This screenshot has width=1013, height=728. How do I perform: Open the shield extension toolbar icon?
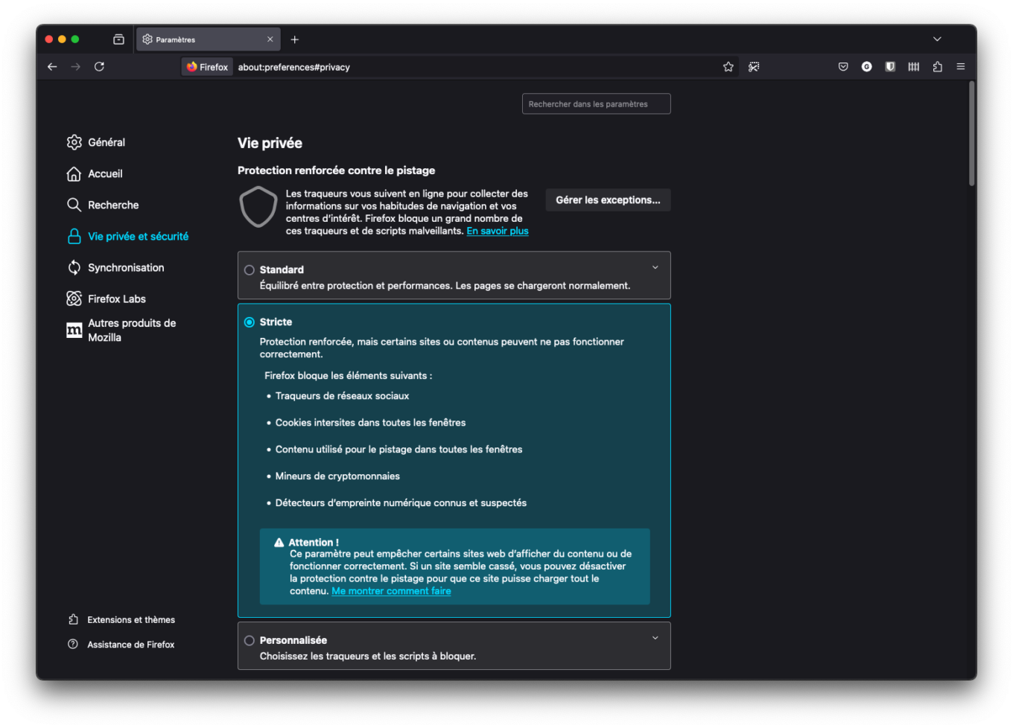pyautogui.click(x=890, y=67)
